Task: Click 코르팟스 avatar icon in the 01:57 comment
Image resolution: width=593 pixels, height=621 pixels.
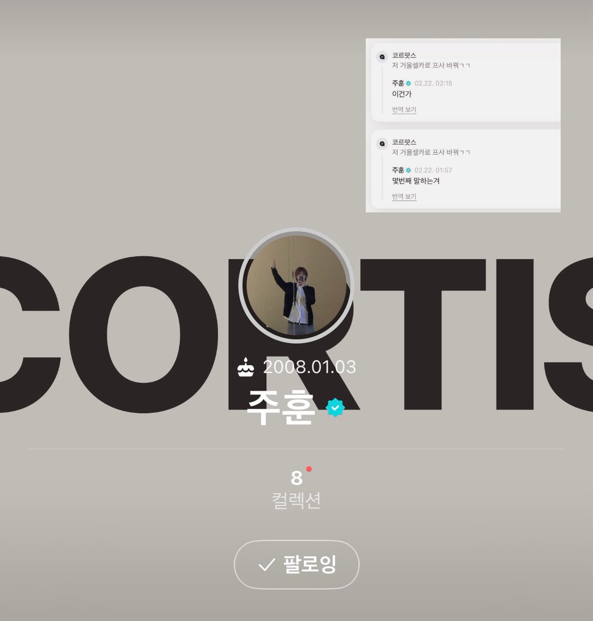Action: pyautogui.click(x=382, y=144)
